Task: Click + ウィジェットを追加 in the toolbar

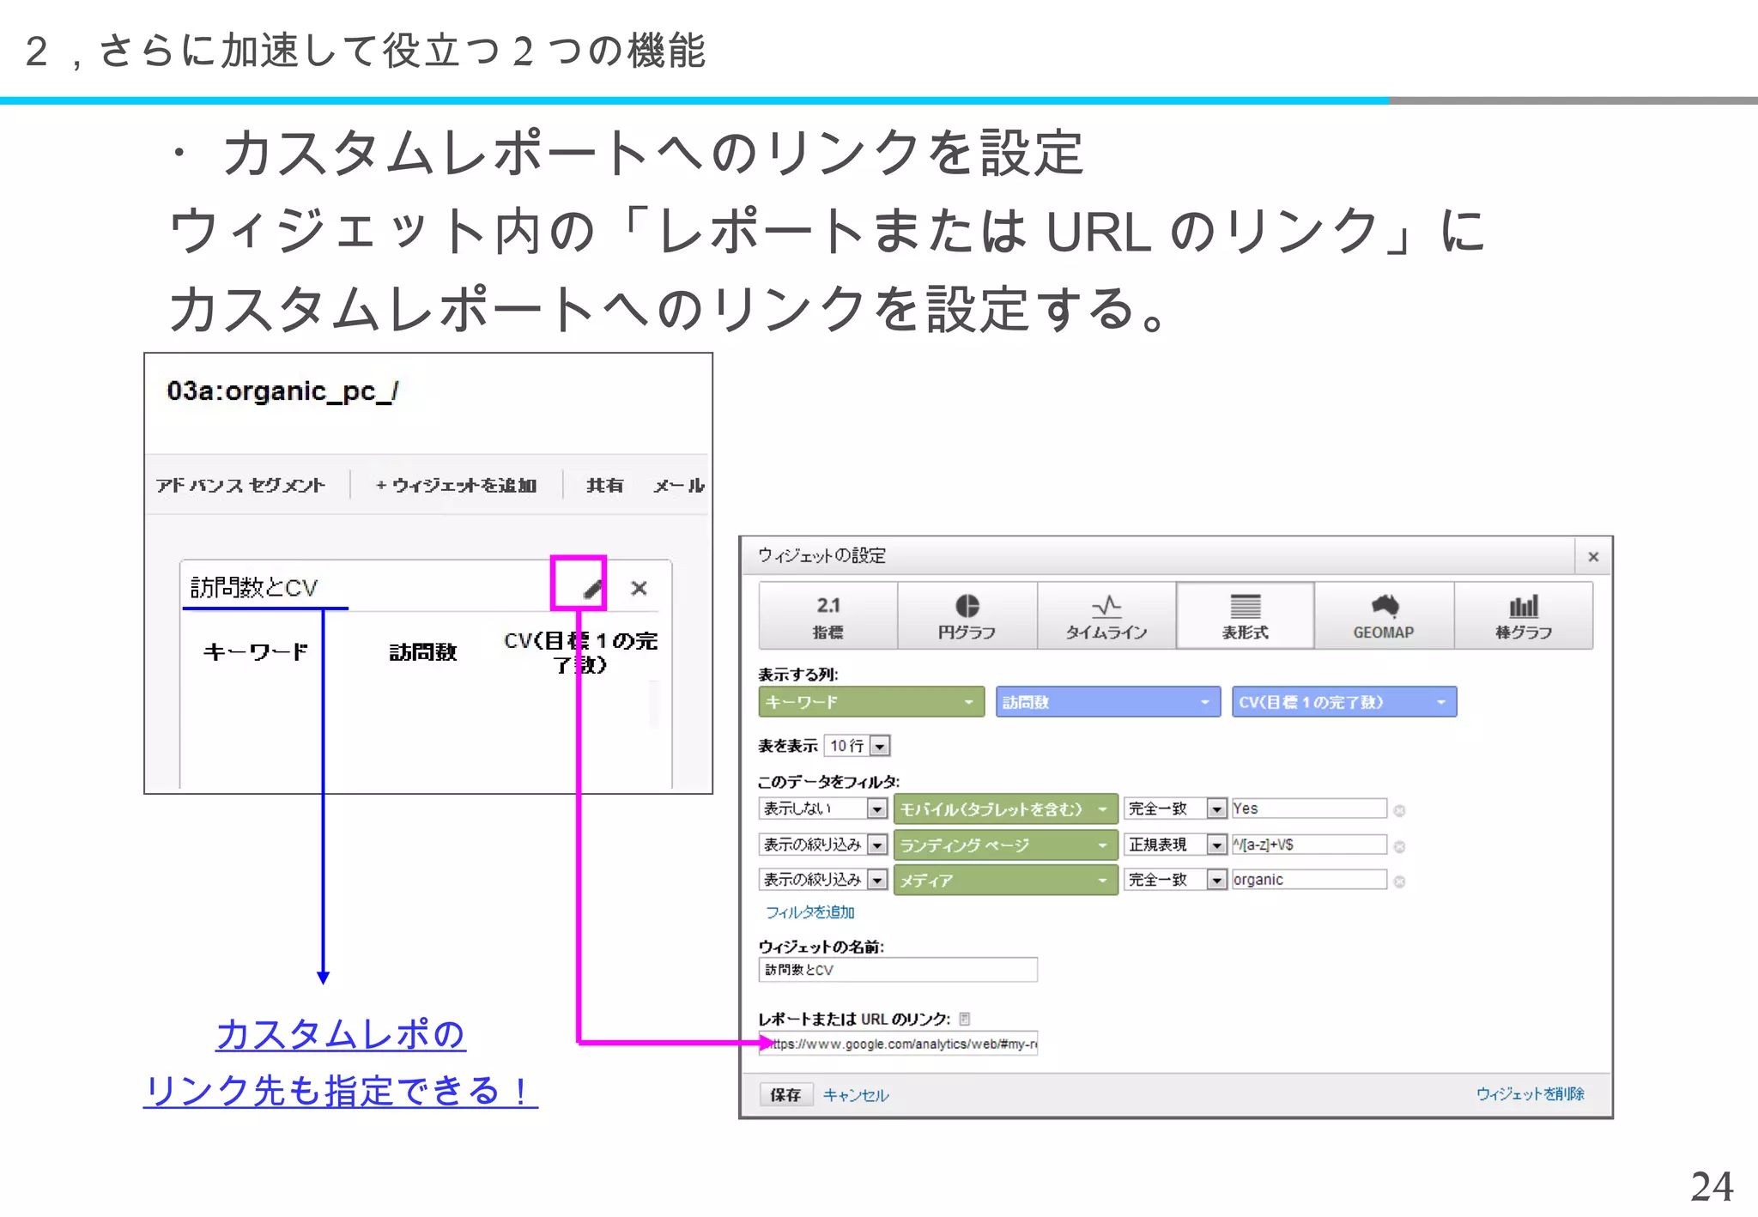Action: (456, 486)
